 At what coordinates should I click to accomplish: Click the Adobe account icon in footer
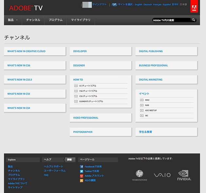(82, 176)
